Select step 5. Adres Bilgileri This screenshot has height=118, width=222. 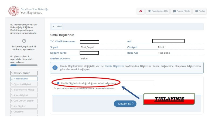point(24,95)
